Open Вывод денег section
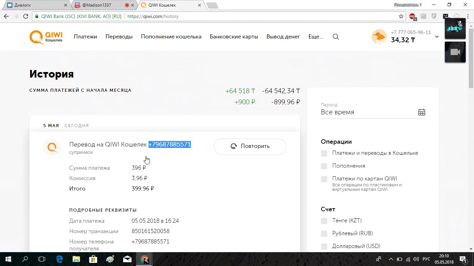 point(283,36)
